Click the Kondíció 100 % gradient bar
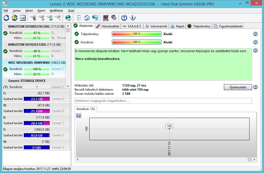Screen dimensions: 264x173 [x=137, y=42]
